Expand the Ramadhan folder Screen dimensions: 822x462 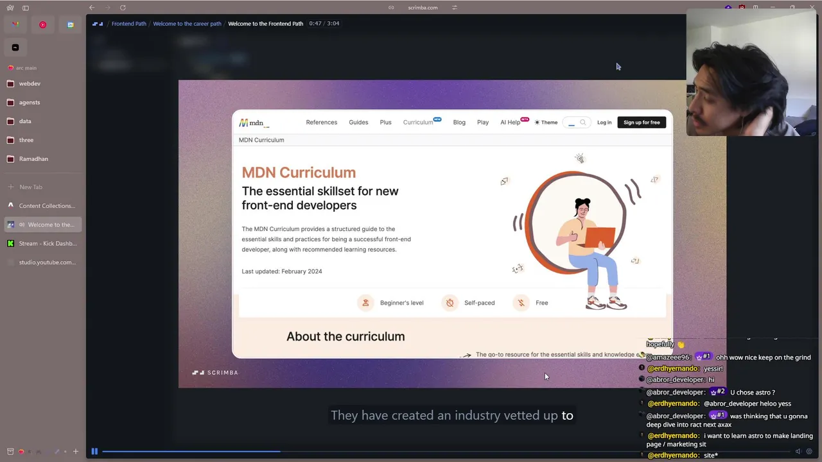43,158
